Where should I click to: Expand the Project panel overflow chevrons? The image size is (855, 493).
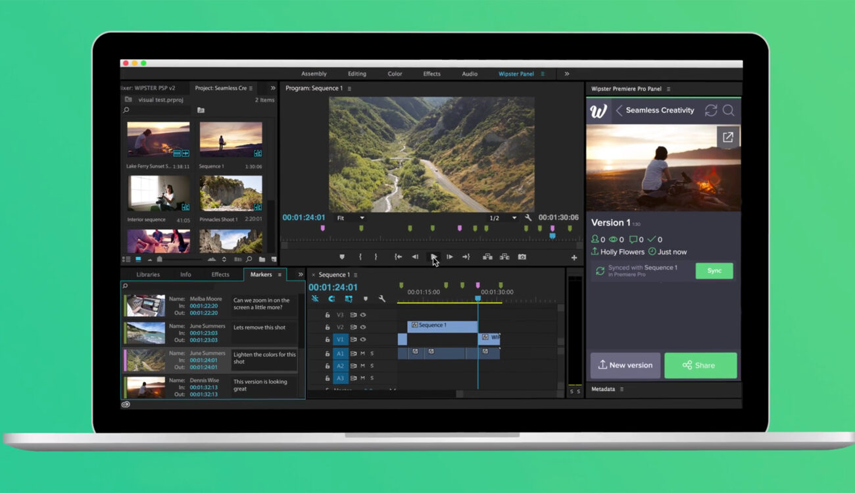click(272, 88)
